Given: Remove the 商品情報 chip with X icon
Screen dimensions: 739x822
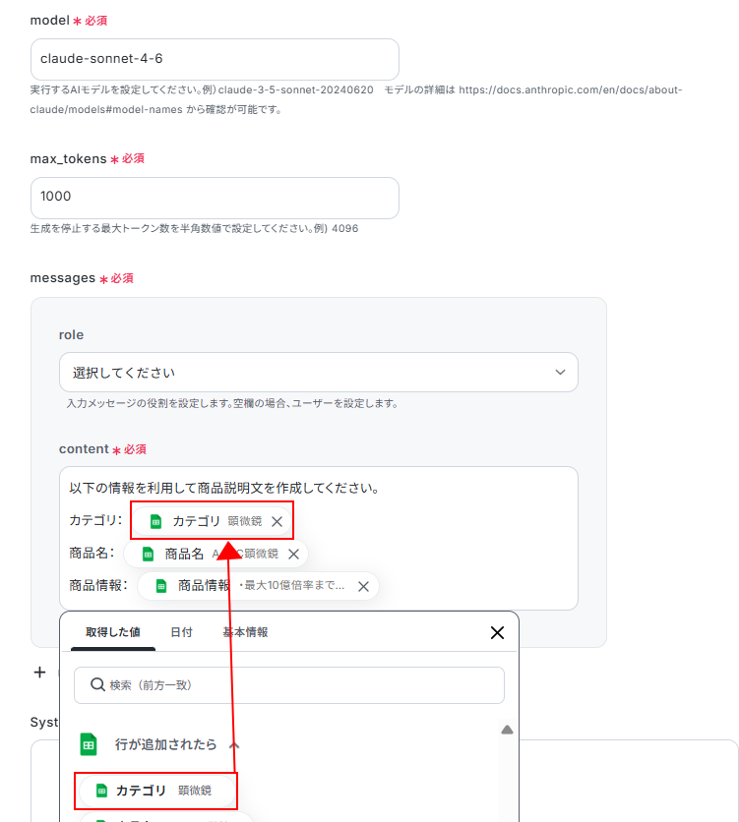Looking at the screenshot, I should (x=363, y=587).
